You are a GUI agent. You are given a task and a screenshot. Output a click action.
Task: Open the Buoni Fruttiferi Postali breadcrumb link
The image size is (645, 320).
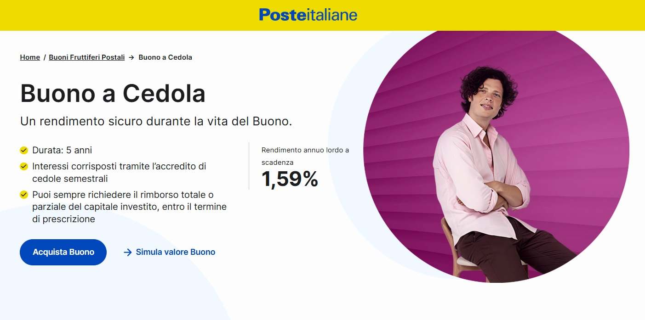pos(86,57)
